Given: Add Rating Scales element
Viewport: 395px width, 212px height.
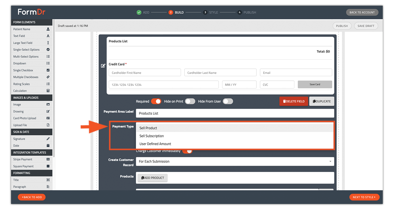Looking at the screenshot, I should 32,84.
